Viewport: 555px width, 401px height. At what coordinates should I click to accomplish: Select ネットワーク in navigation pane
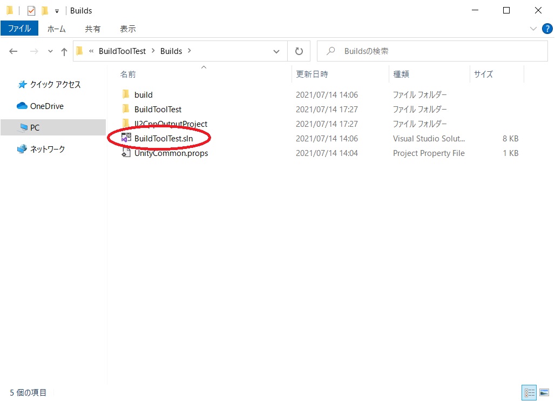[48, 149]
